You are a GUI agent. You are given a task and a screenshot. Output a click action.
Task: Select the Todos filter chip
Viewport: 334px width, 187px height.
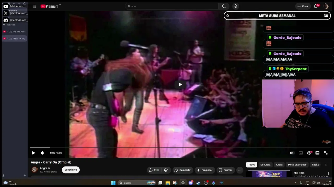[252, 165]
